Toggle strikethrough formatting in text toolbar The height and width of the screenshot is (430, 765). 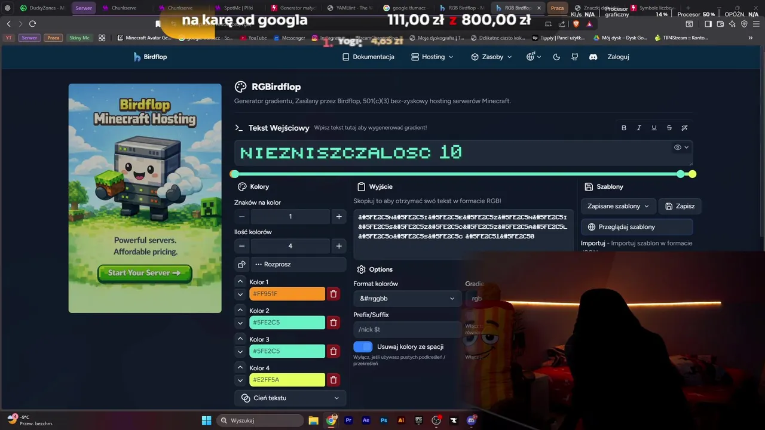(669, 128)
